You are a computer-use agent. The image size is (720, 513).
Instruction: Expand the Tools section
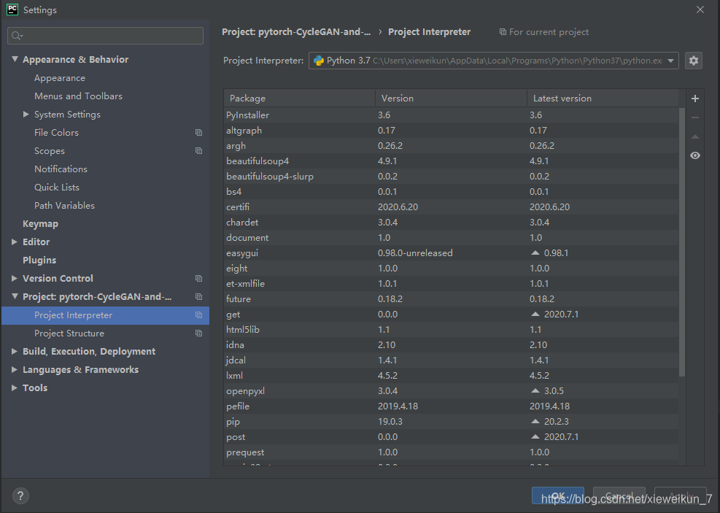coord(15,387)
